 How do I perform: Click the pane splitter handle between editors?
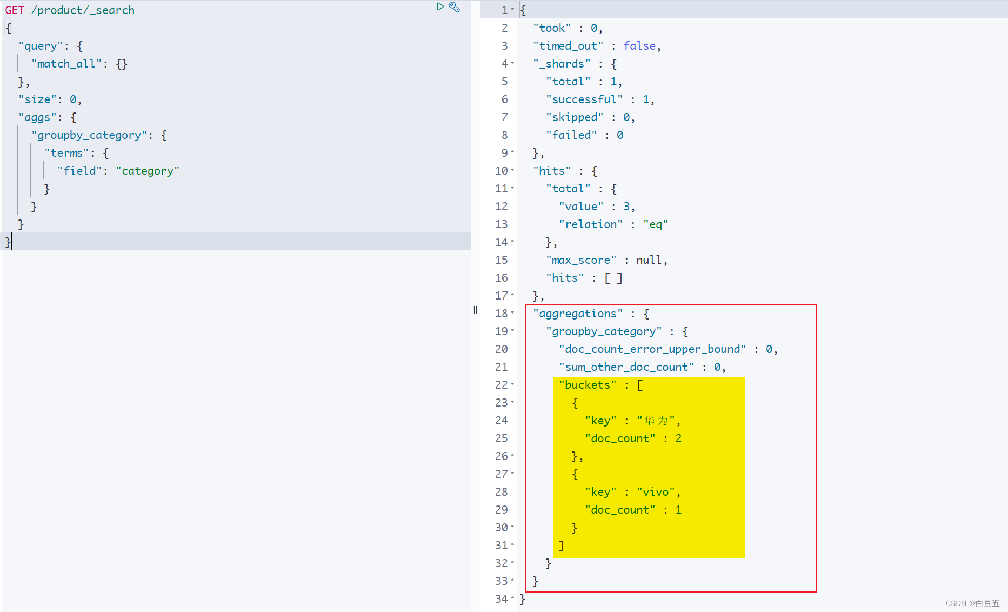click(x=475, y=310)
